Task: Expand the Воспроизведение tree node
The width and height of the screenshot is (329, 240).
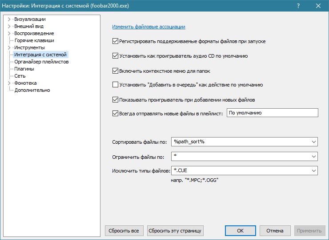Action: (x=9, y=33)
